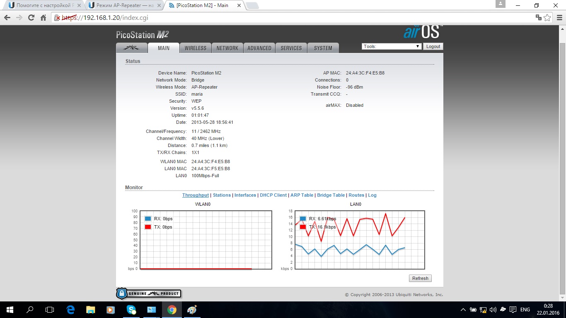Click the blue RX swatch in WLAN0 legend
The width and height of the screenshot is (566, 318).
[148, 219]
